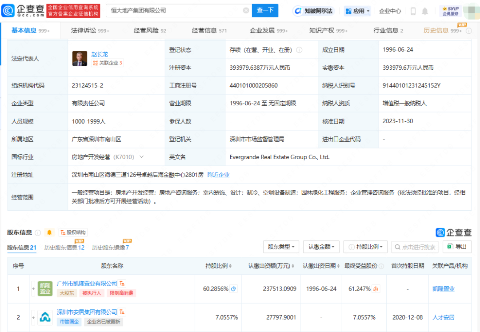This screenshot has height=332, width=480.
Task: Open 股权结构 button
Action: coord(73,232)
